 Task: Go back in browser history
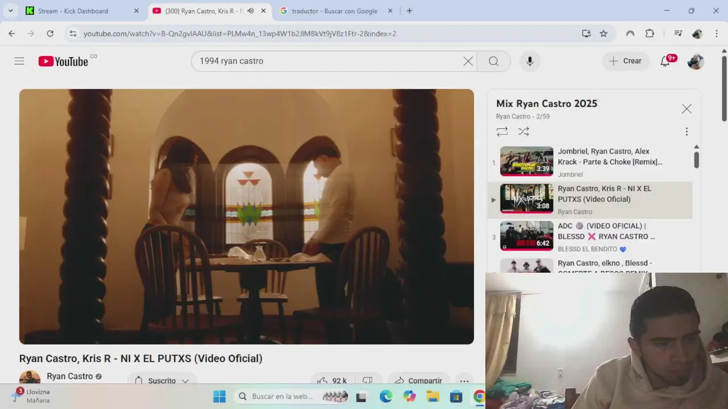click(x=12, y=34)
